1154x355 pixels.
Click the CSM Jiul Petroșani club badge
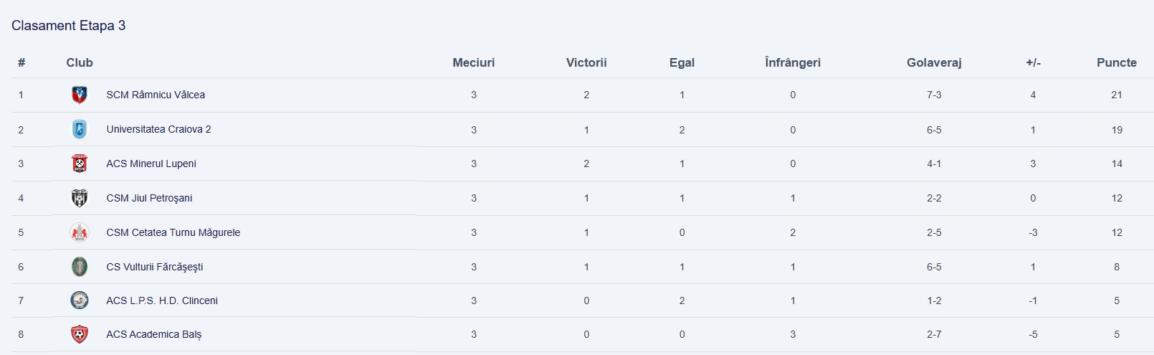[80, 198]
